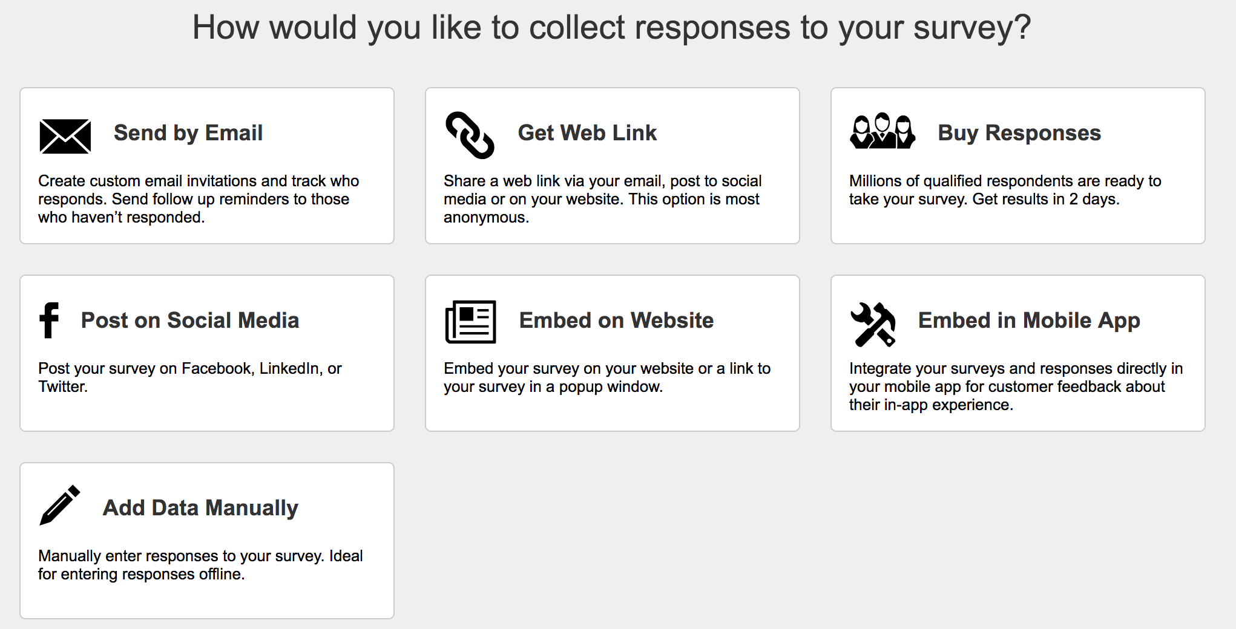The width and height of the screenshot is (1236, 629).
Task: Click the pencil icon
Action: pyautogui.click(x=60, y=505)
